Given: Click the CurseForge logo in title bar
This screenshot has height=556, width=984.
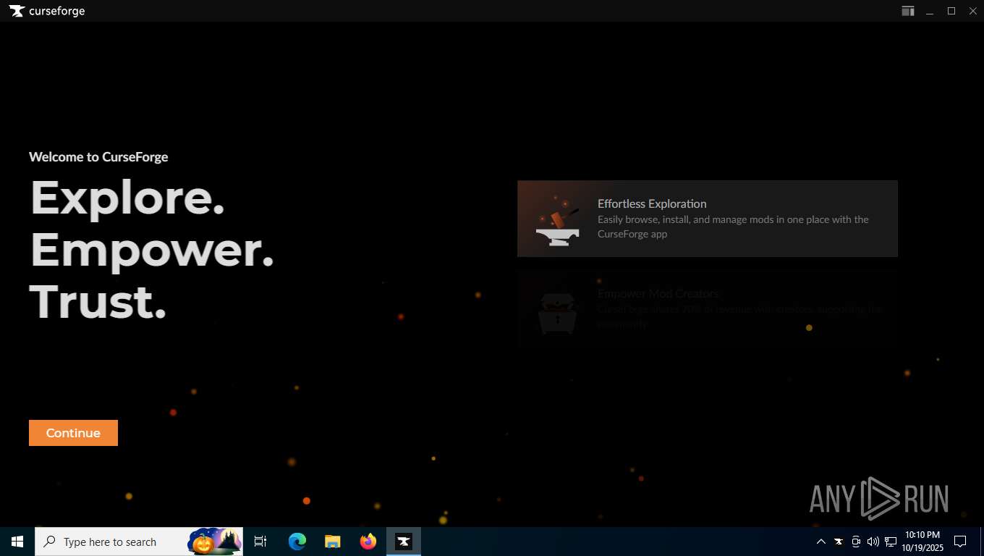Looking at the screenshot, I should 47,11.
